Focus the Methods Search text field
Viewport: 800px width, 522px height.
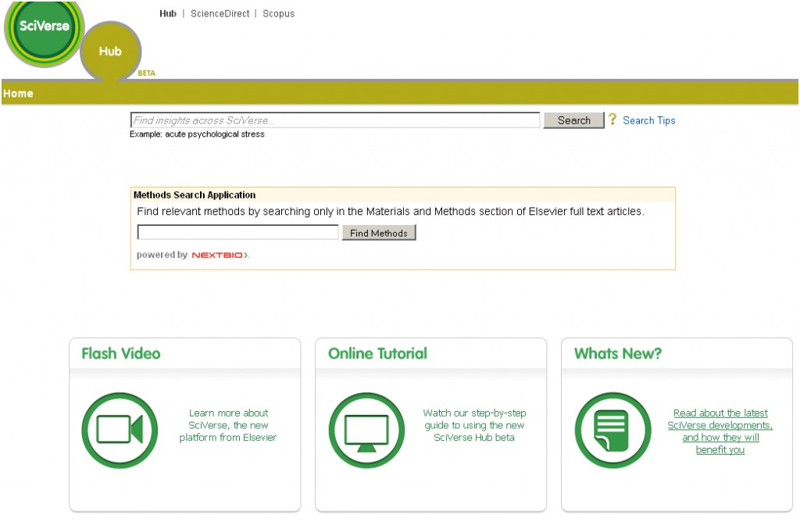237,232
